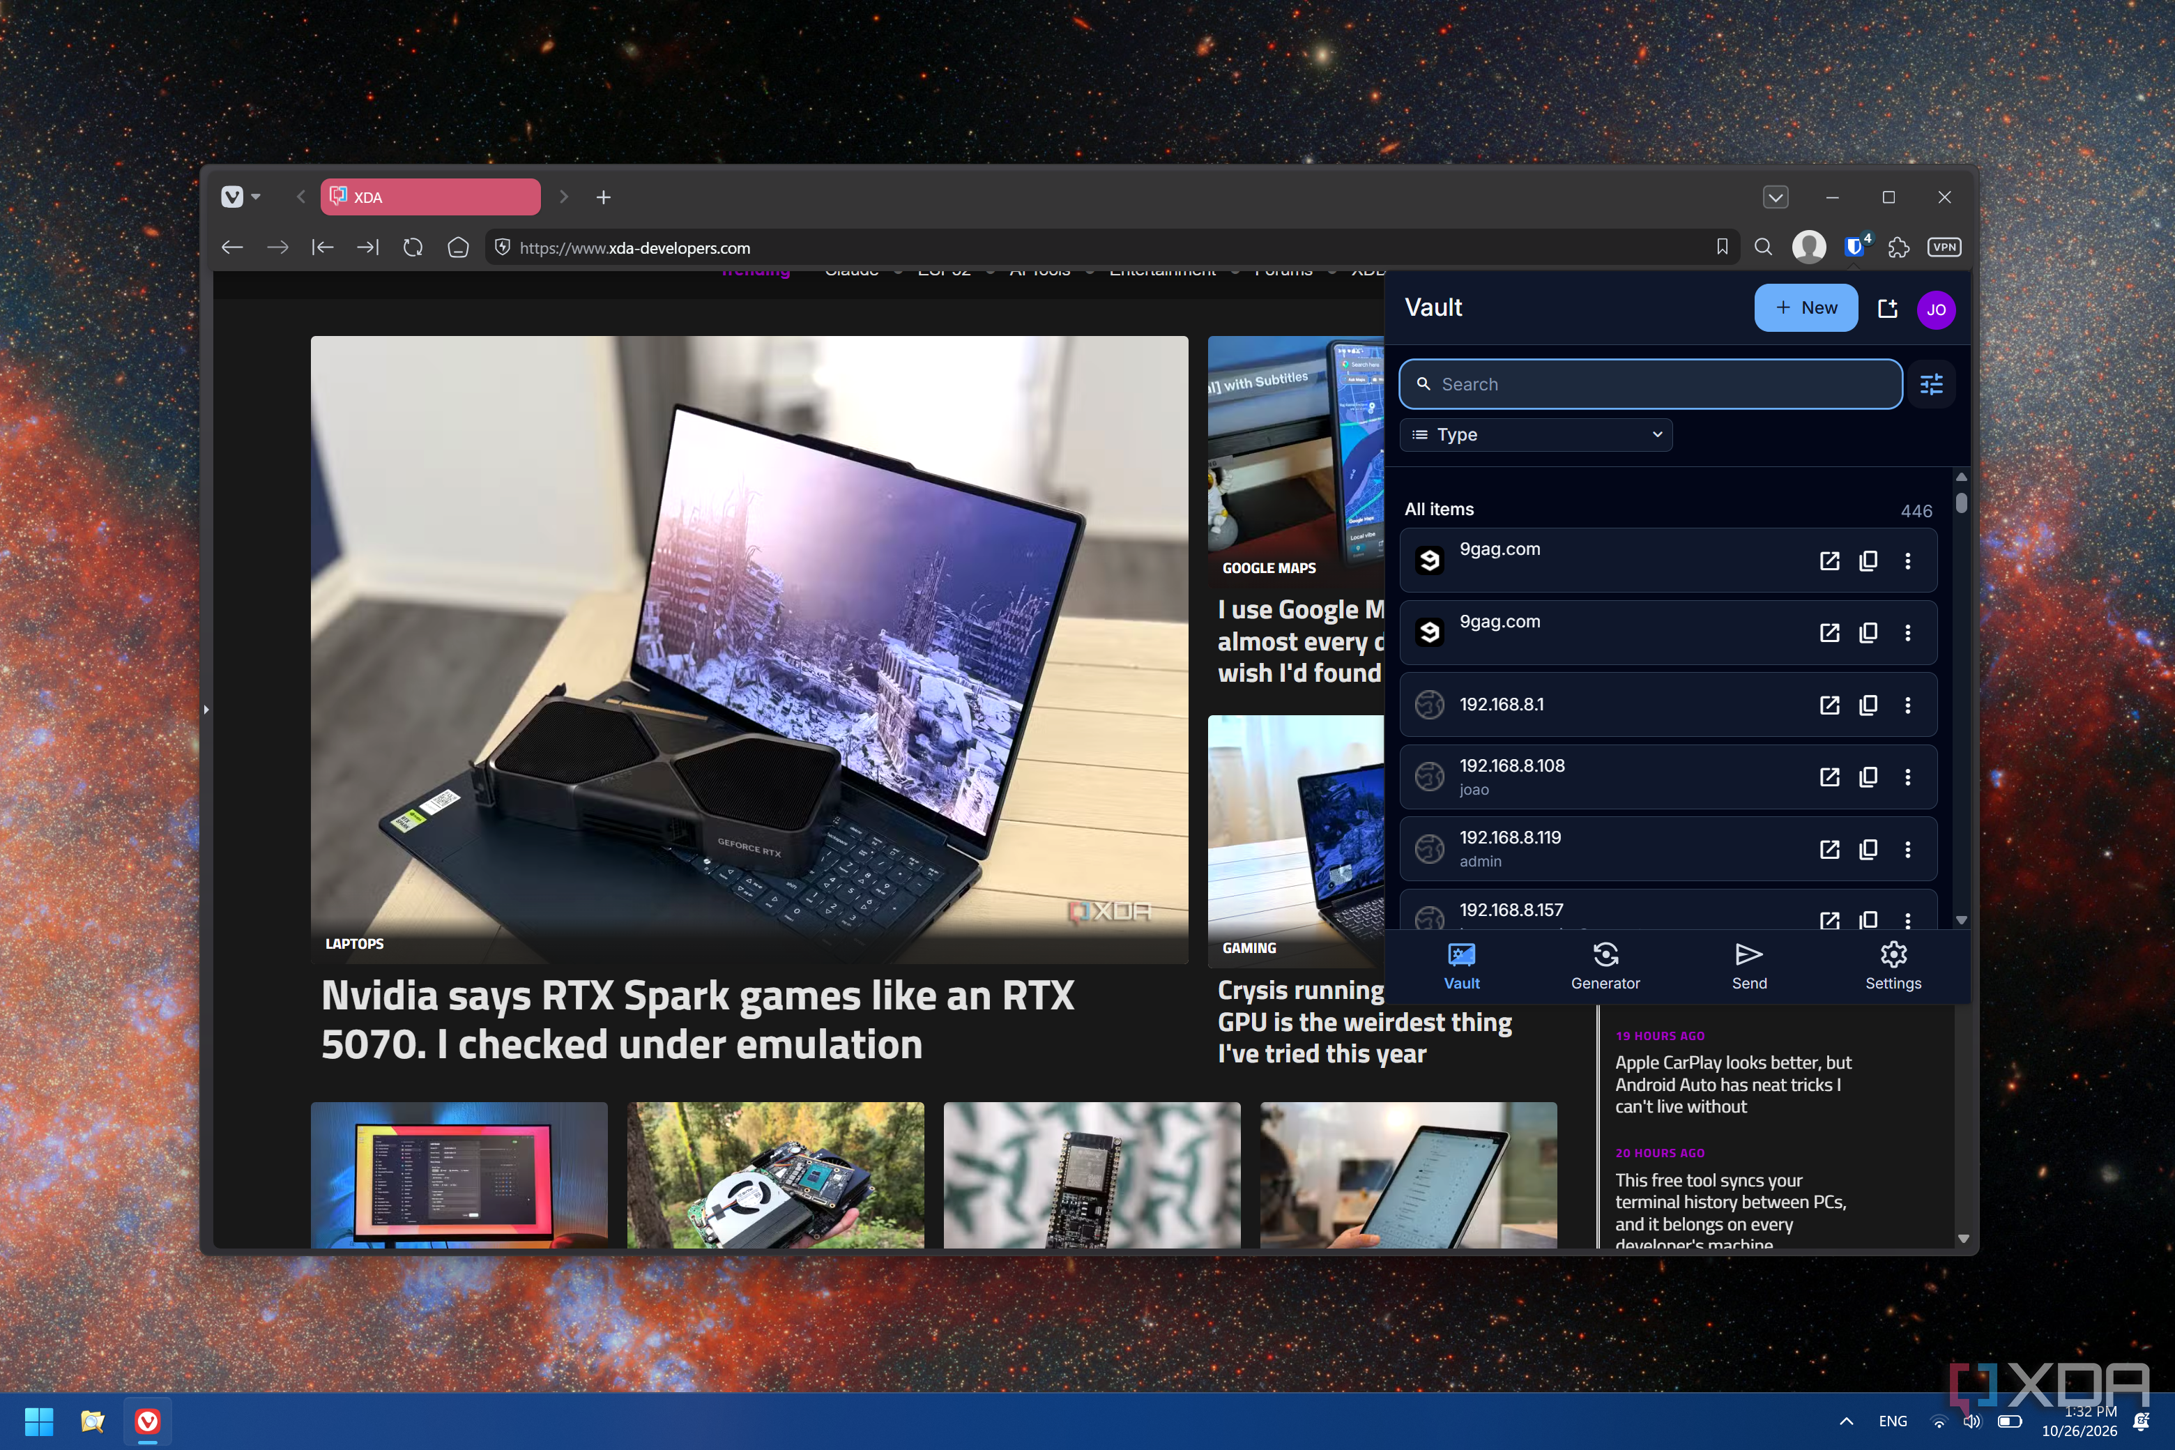Reload the current page
This screenshot has width=2175, height=1450.
tap(413, 247)
